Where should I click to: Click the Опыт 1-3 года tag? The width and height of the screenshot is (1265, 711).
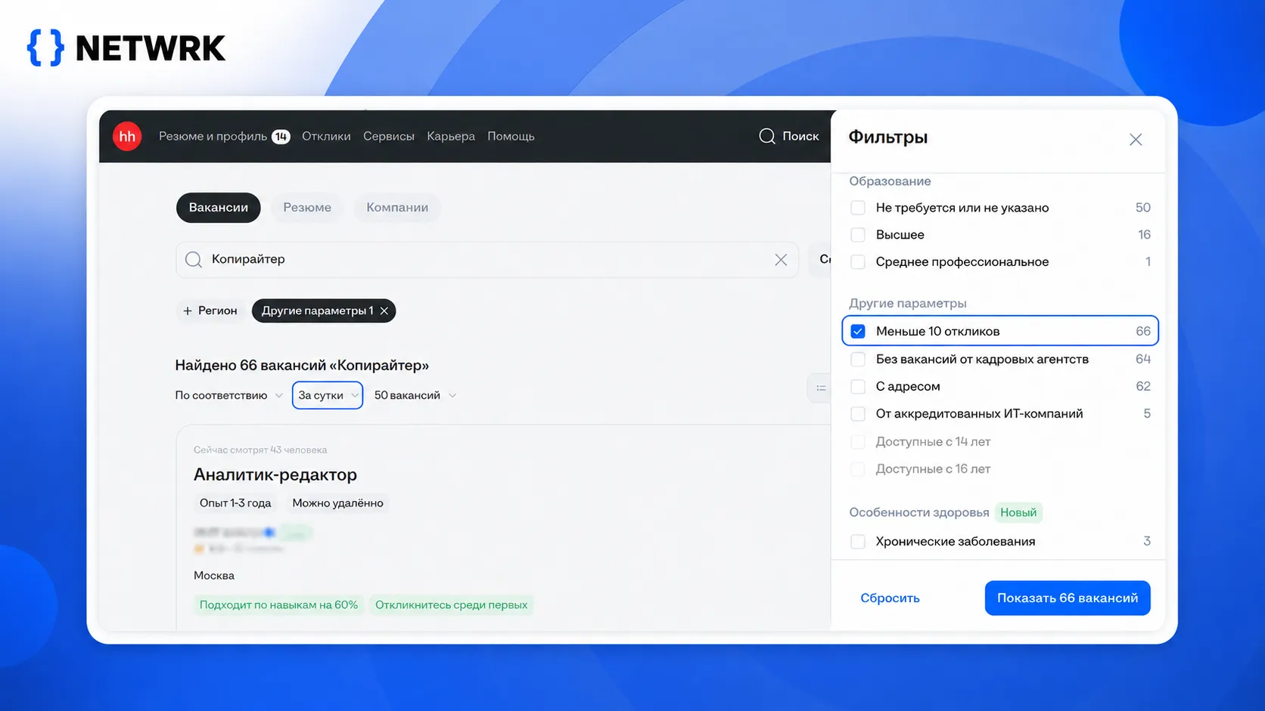(x=235, y=503)
